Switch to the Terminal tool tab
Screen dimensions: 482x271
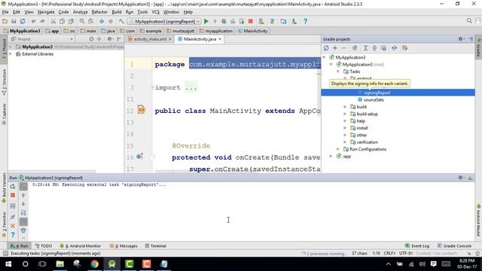(x=156, y=246)
